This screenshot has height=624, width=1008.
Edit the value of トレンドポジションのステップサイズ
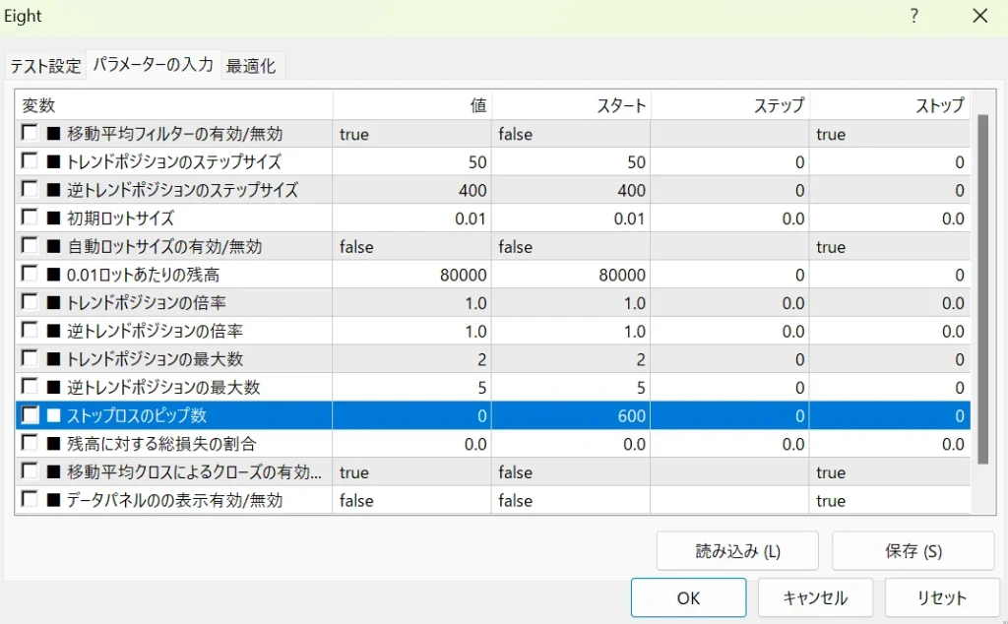pos(411,161)
